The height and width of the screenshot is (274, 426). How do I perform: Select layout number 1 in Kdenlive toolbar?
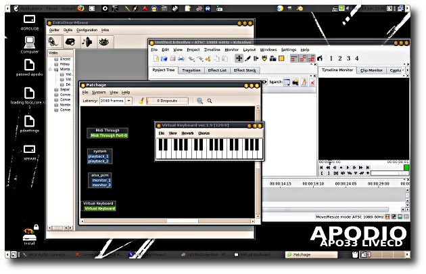(x=331, y=58)
